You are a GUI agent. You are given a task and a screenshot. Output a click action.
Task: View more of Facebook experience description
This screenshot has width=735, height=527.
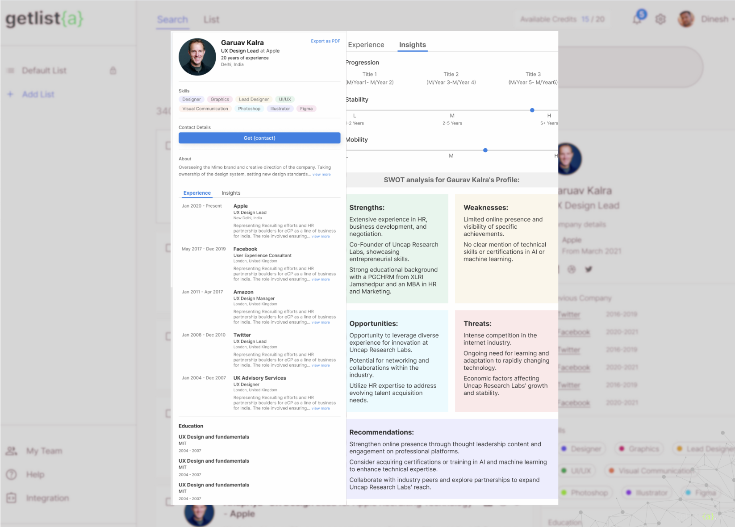321,280
